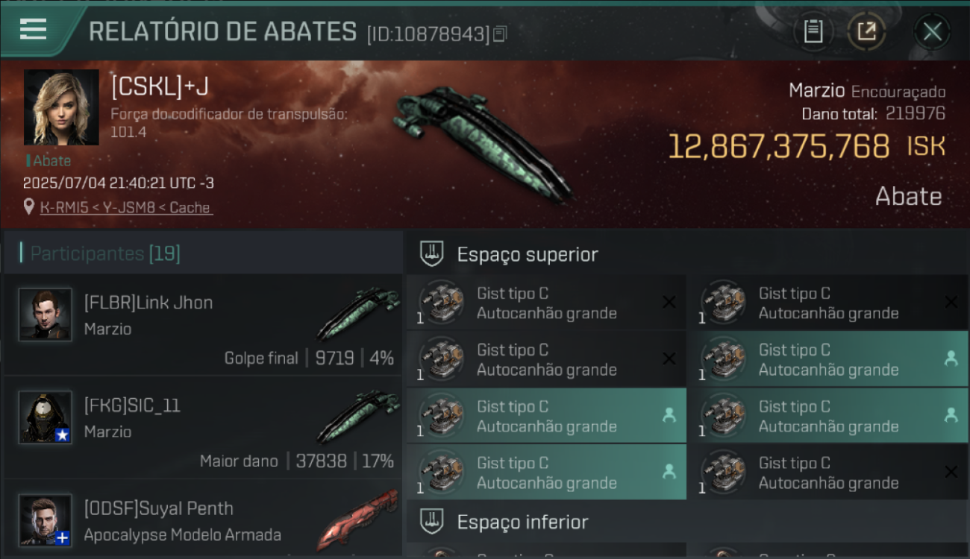This screenshot has height=559, width=970.
Task: Open the hamburger menu at top left
Action: click(x=34, y=30)
